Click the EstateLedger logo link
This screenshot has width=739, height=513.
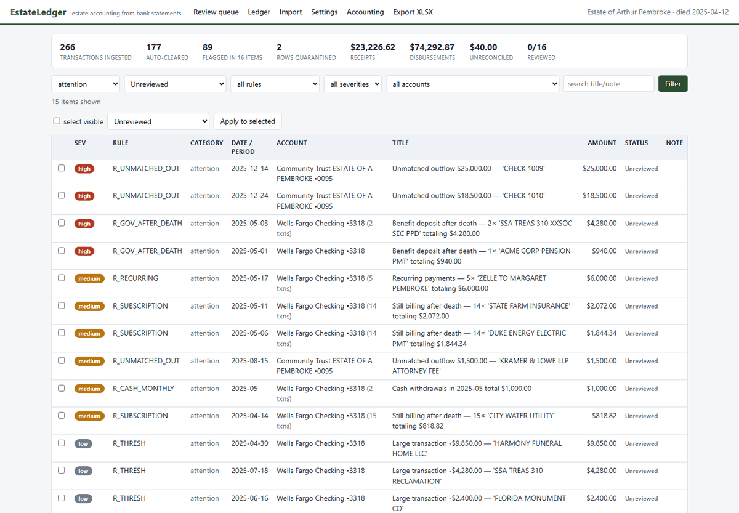coord(38,12)
